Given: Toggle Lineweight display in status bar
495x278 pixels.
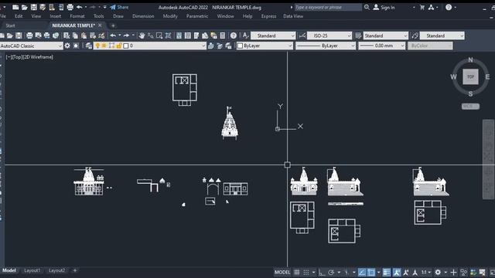Looking at the screenshot, I should click(x=387, y=273).
